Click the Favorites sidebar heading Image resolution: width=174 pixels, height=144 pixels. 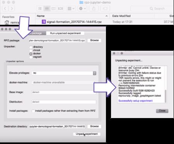pyautogui.click(x=9, y=17)
